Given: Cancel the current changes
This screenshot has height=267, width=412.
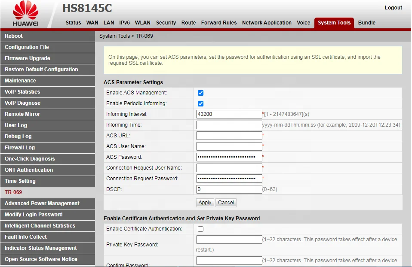Looking at the screenshot, I should 226,202.
